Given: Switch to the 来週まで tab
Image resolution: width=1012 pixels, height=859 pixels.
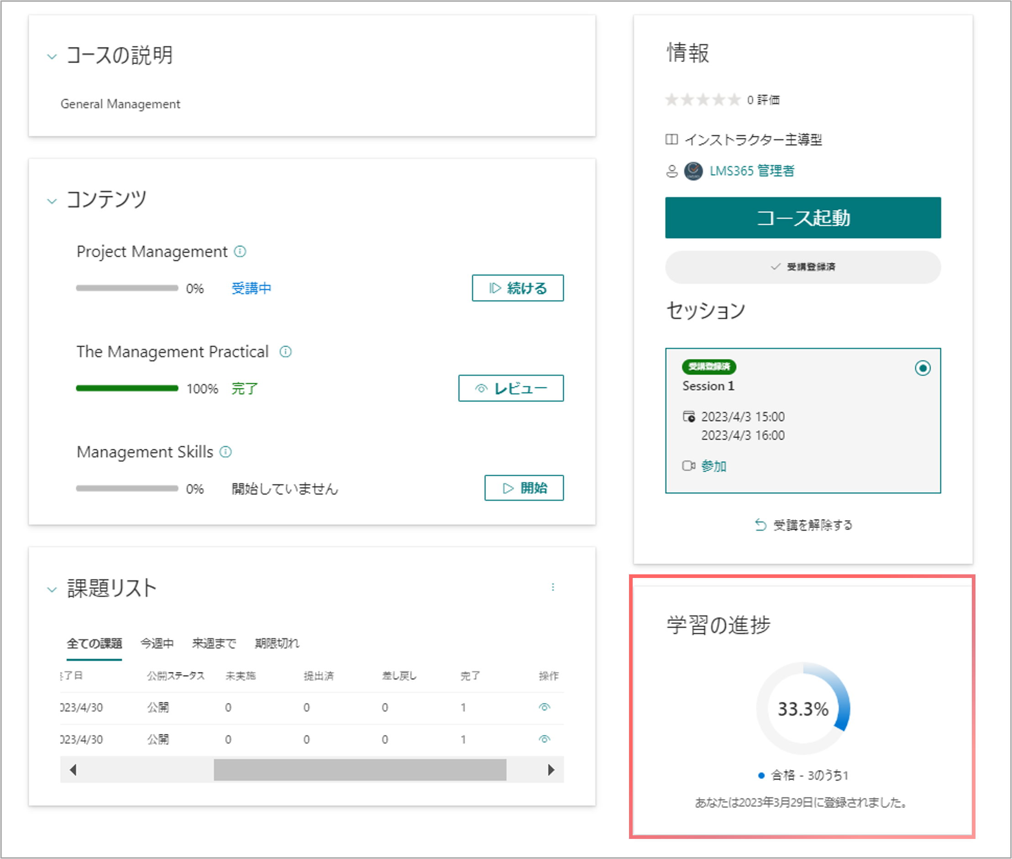Looking at the screenshot, I should pos(214,643).
